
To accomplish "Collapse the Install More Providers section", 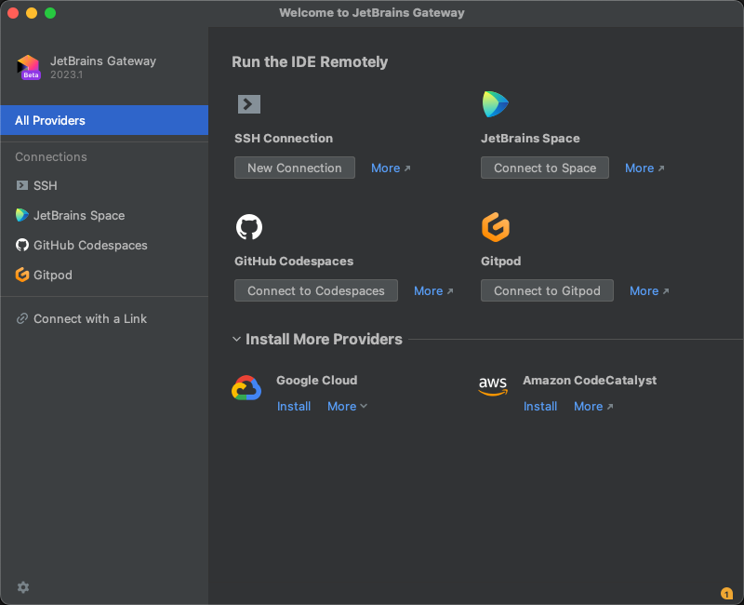I will click(x=236, y=339).
